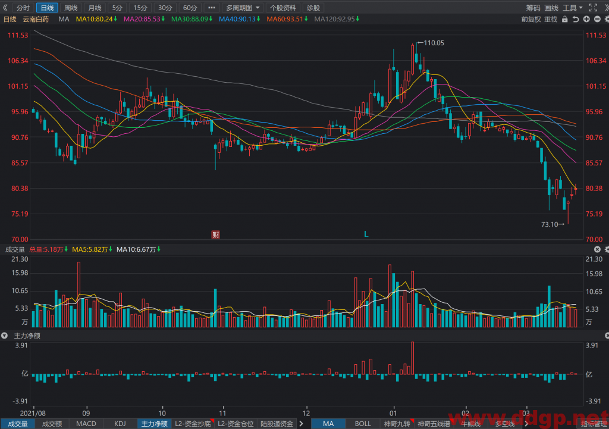Enter fullscreen chart mode
The width and height of the screenshot is (609, 429).
593,7
